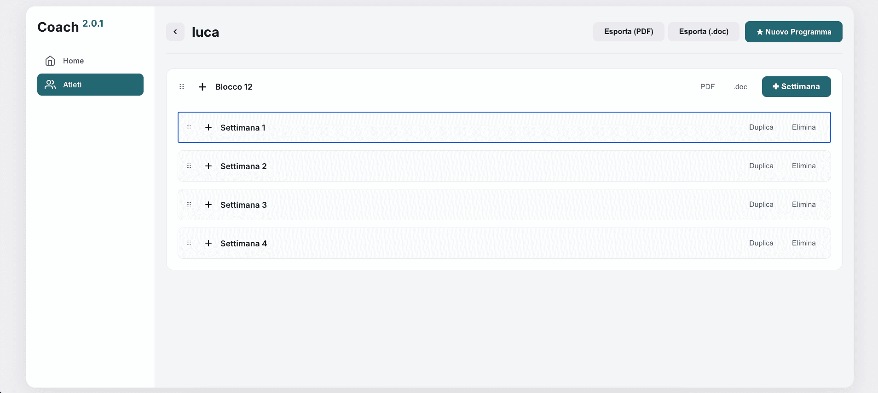Viewport: 878px width, 393px height.
Task: Click the Settimana 2 label
Action: [x=243, y=166]
